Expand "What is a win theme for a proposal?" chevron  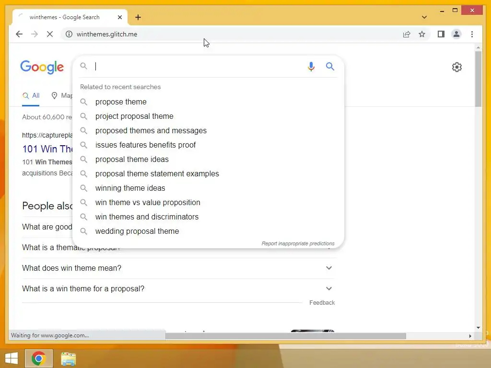pos(328,288)
